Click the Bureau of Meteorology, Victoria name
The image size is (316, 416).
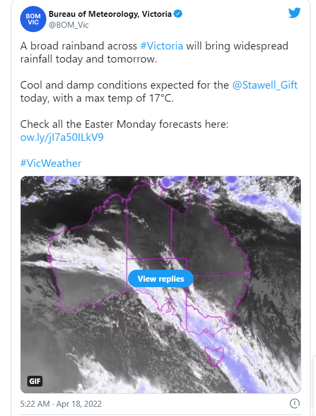click(x=110, y=14)
